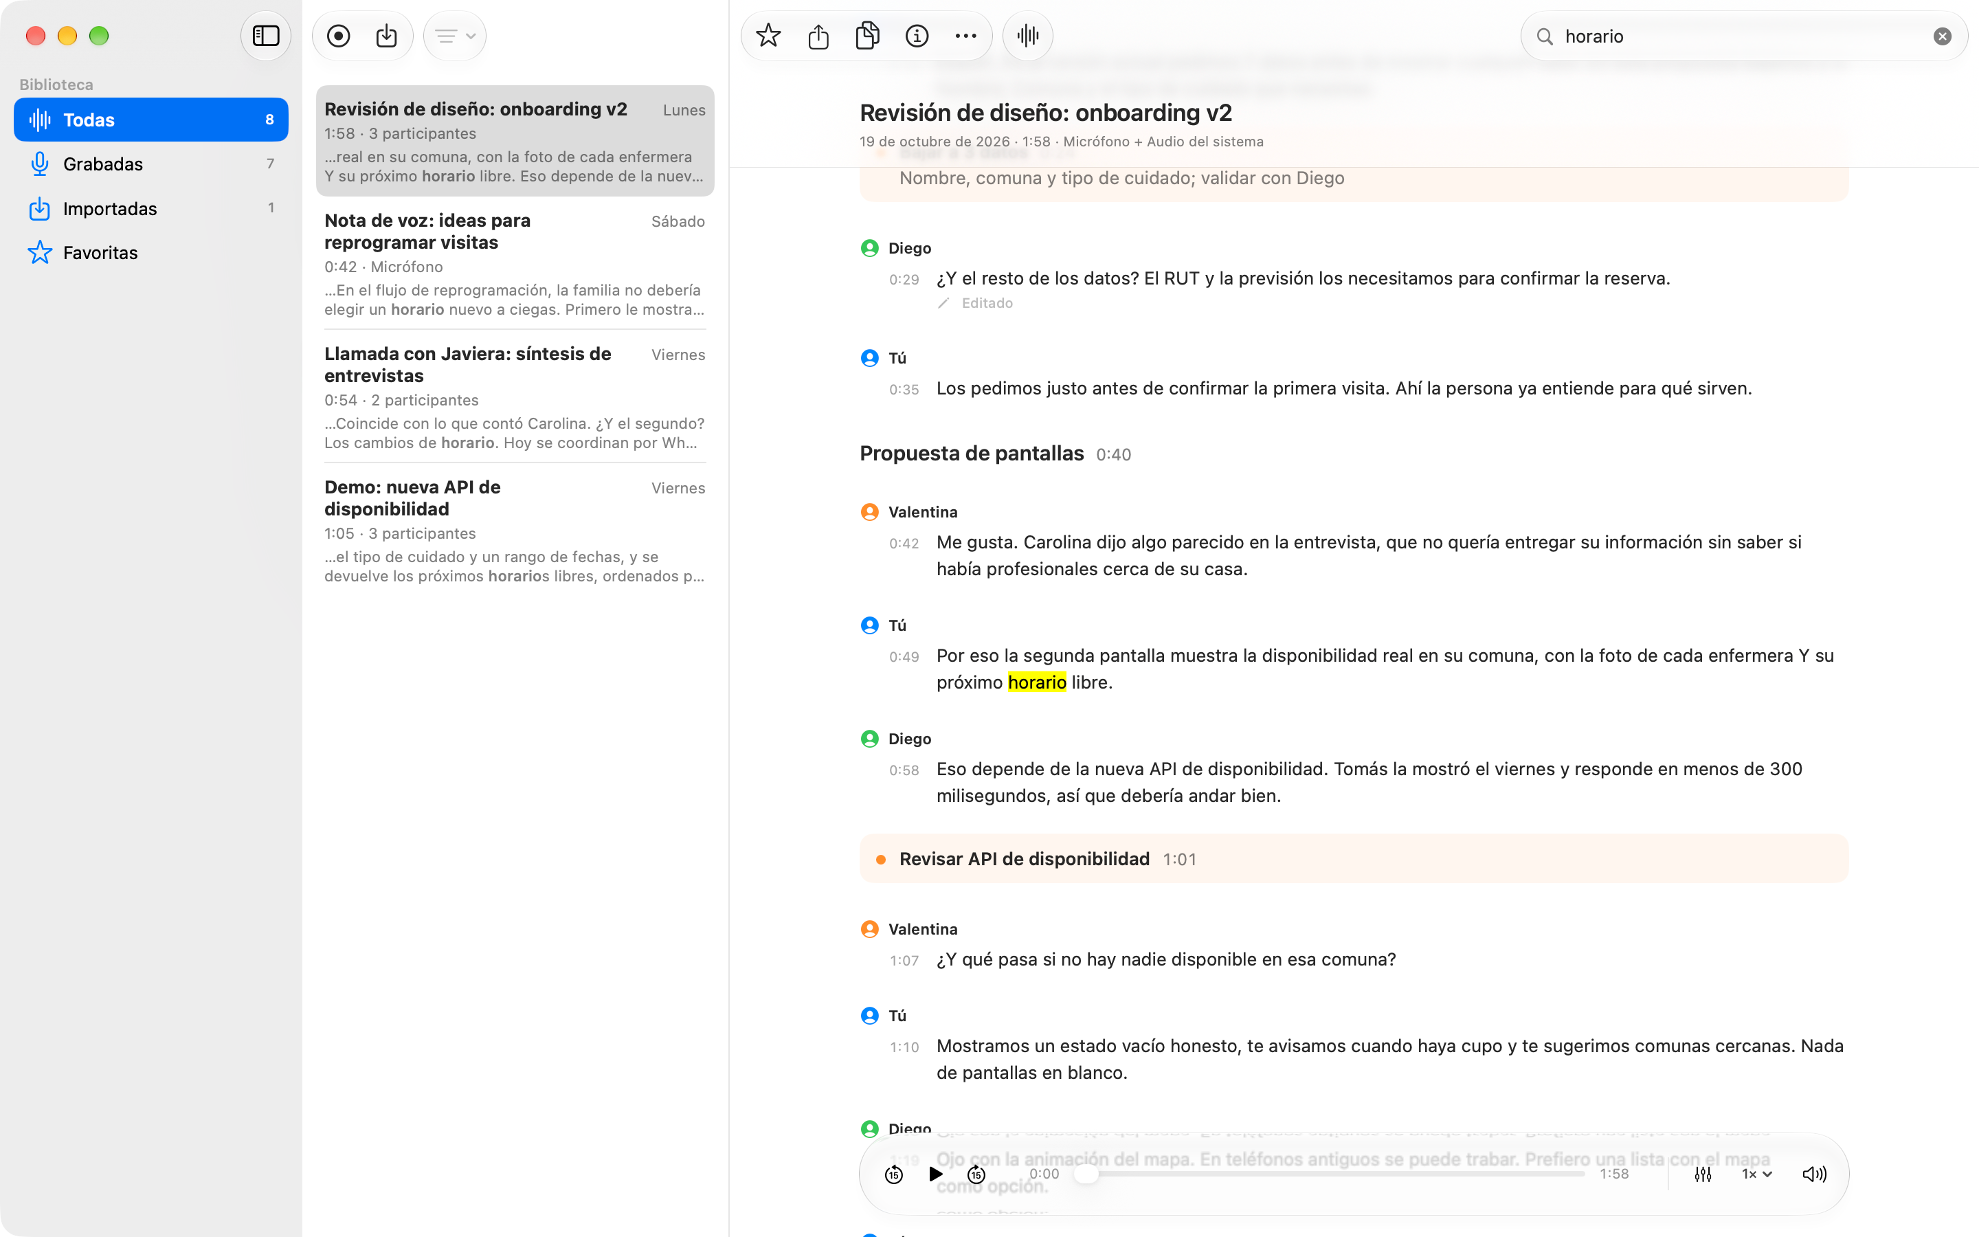Clear the search text with the x button

[1942, 36]
